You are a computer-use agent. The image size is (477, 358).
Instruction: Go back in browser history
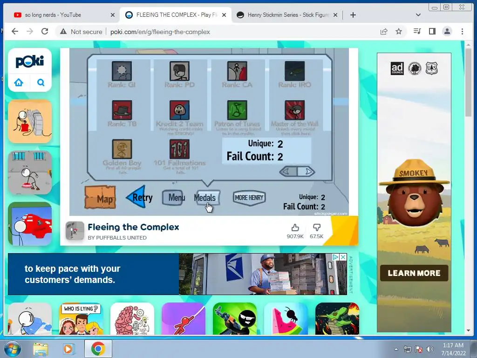coord(15,31)
